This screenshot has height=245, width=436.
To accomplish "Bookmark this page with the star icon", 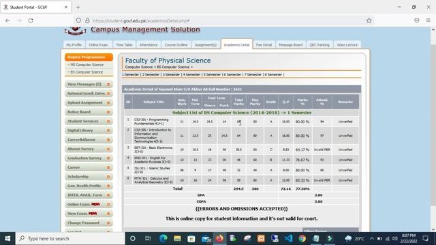I will 369,20.
